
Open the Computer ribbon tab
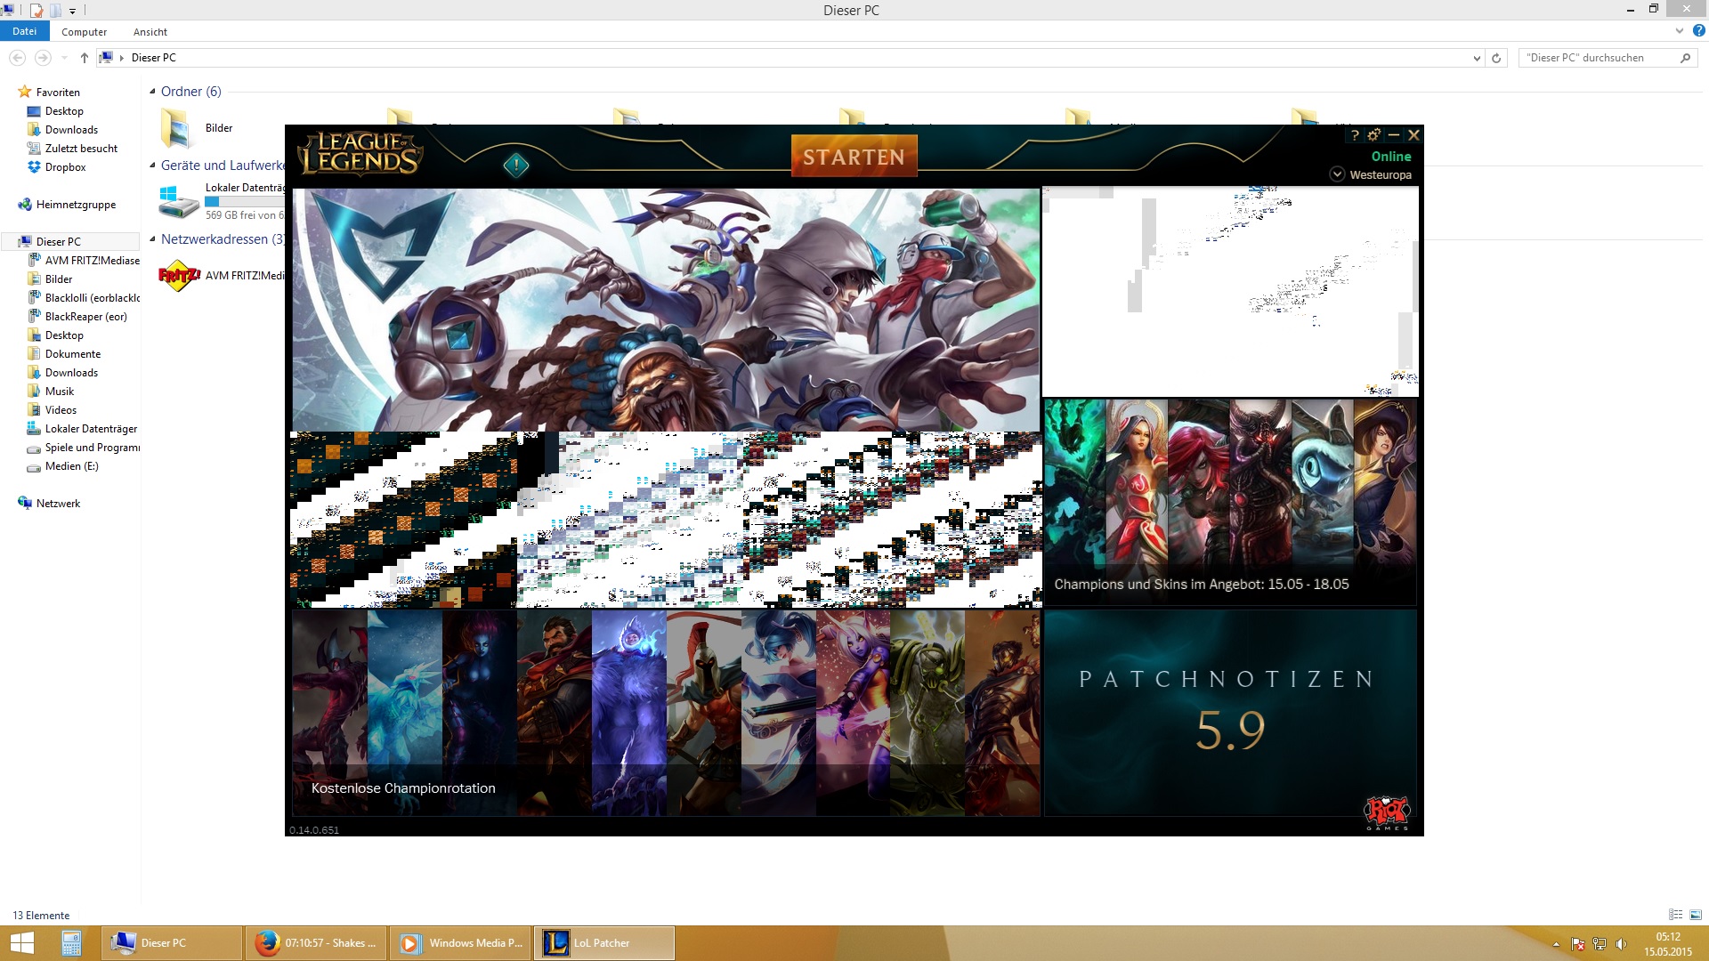coord(84,32)
